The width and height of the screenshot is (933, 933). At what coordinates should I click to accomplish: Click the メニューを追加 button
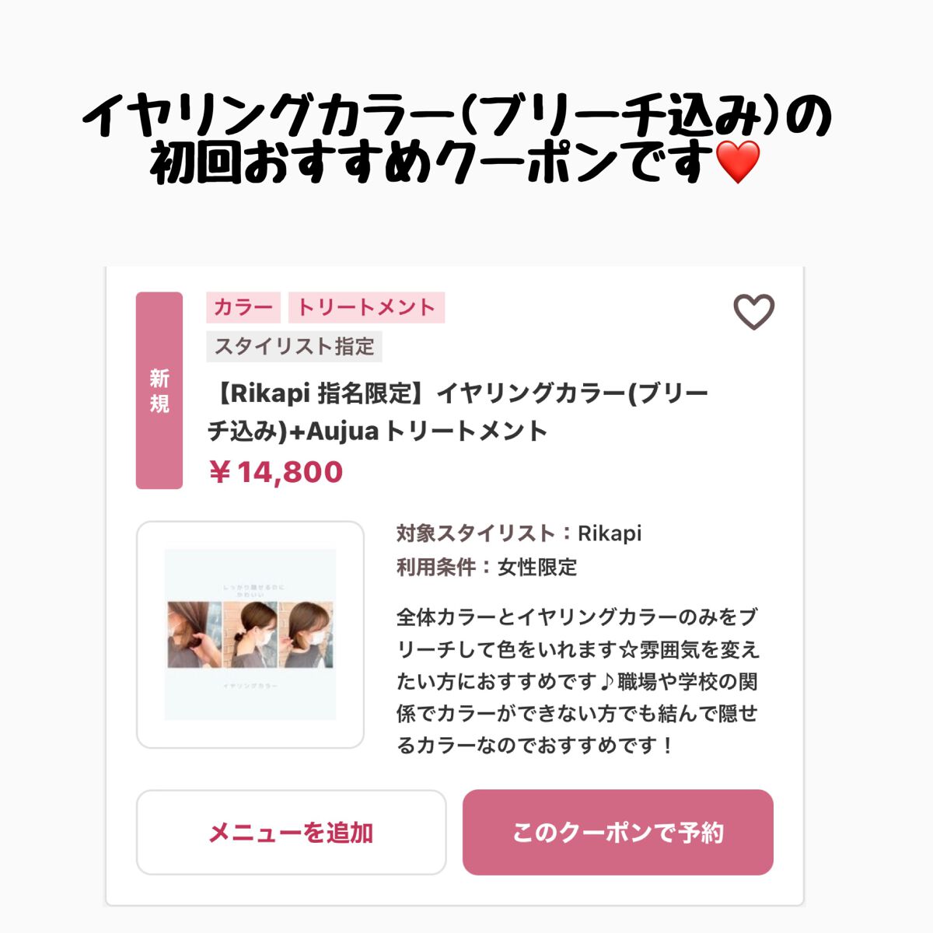[x=292, y=833]
